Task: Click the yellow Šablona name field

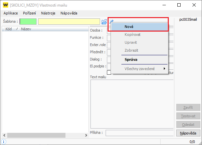Action: 69,21
